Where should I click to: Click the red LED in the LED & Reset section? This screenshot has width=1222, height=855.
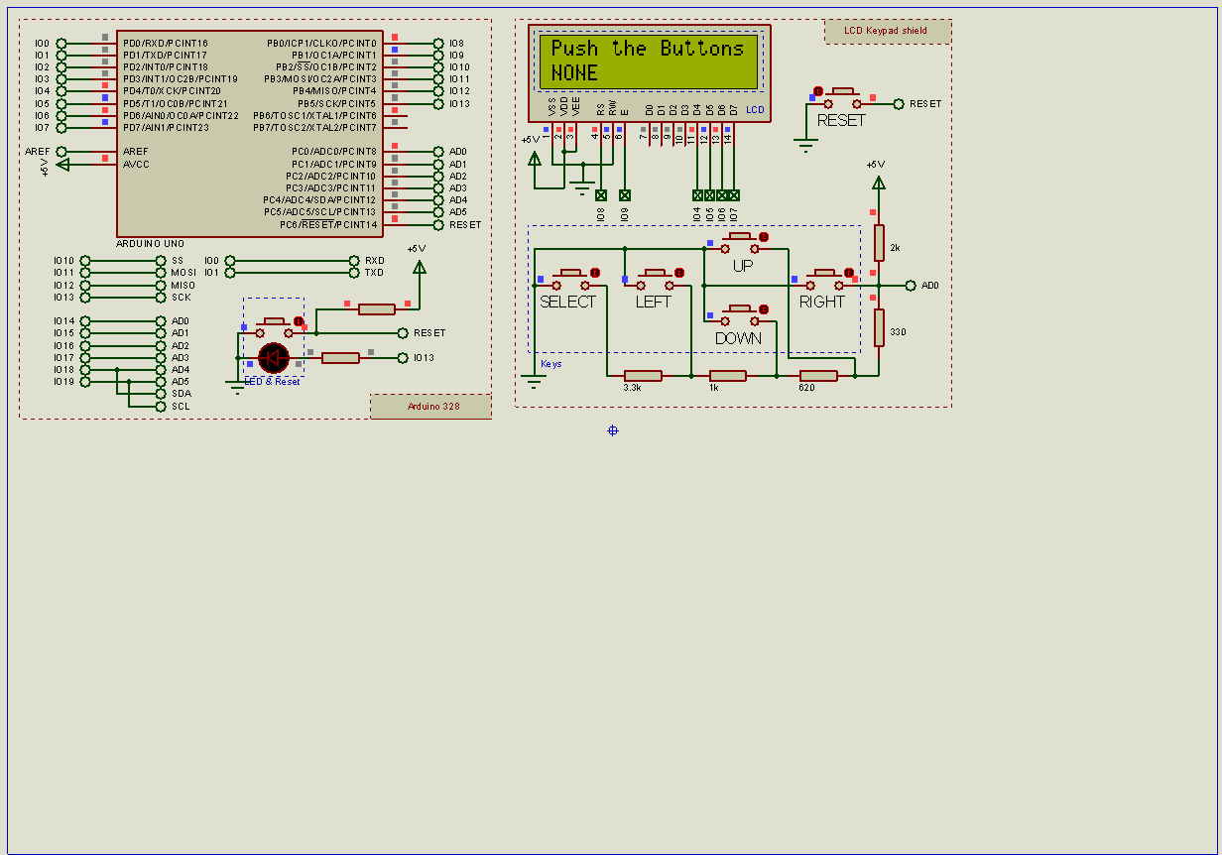(x=274, y=357)
